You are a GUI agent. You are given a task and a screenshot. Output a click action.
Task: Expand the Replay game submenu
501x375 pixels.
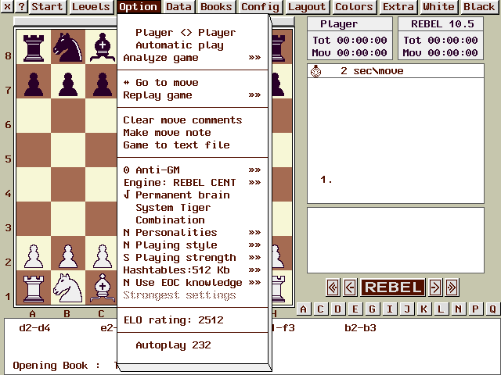pyautogui.click(x=193, y=95)
